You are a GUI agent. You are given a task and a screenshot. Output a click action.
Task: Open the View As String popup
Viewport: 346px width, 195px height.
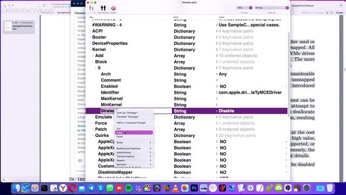click(271, 8)
